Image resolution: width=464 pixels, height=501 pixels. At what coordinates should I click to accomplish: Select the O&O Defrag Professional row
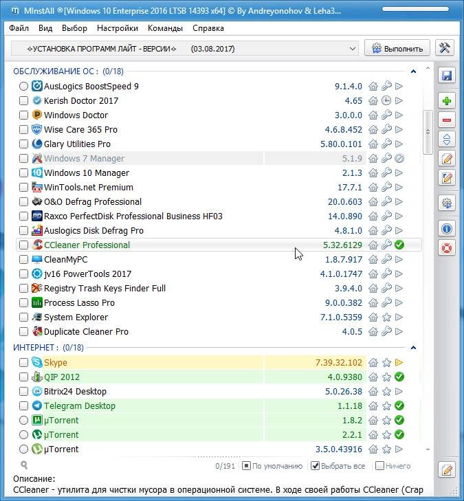219,201
